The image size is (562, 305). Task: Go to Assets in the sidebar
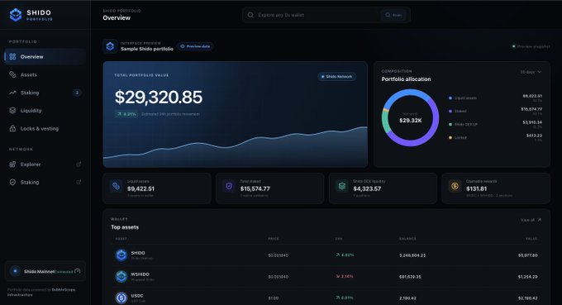(45, 74)
